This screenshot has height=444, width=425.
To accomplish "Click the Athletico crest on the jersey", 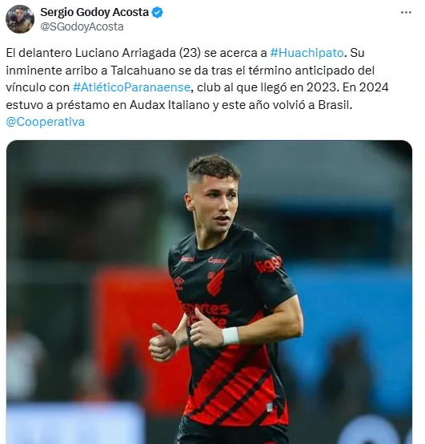I will point(215,282).
